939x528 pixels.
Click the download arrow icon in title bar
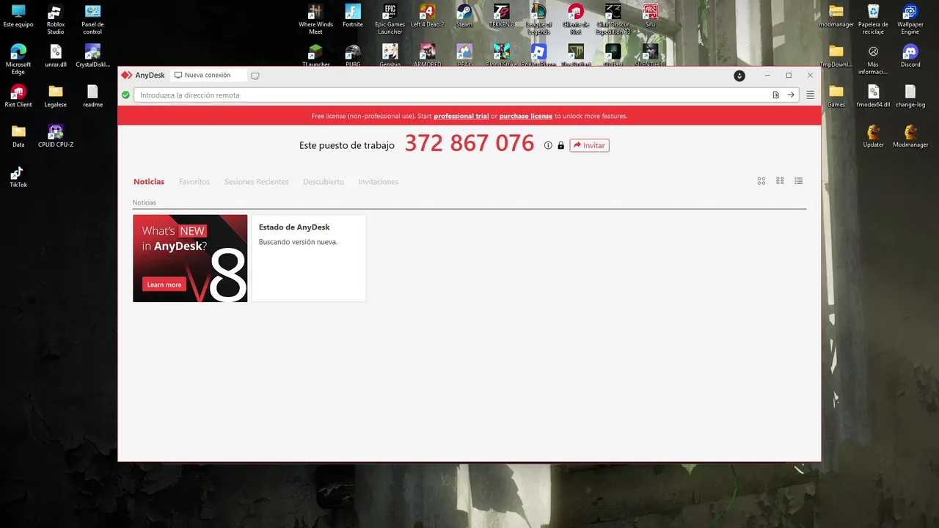(739, 76)
